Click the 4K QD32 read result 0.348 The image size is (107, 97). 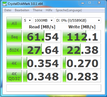(42, 76)
